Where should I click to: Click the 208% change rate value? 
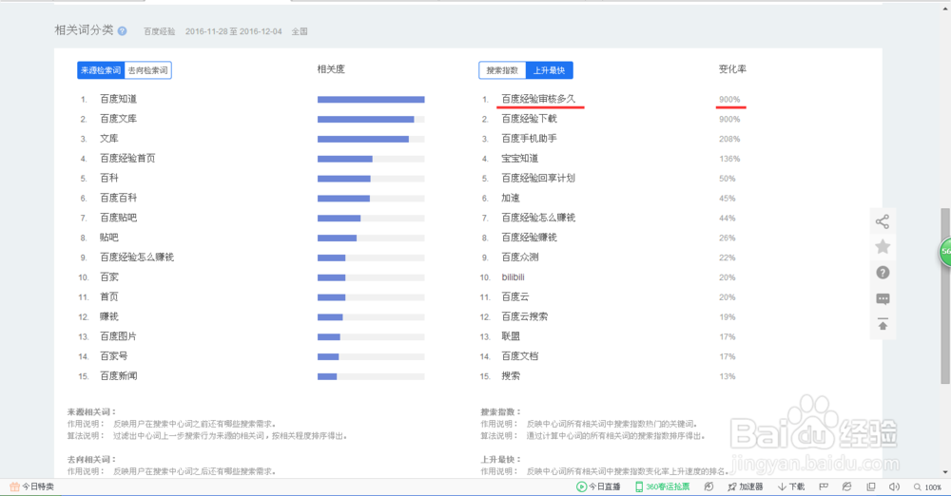click(x=729, y=139)
